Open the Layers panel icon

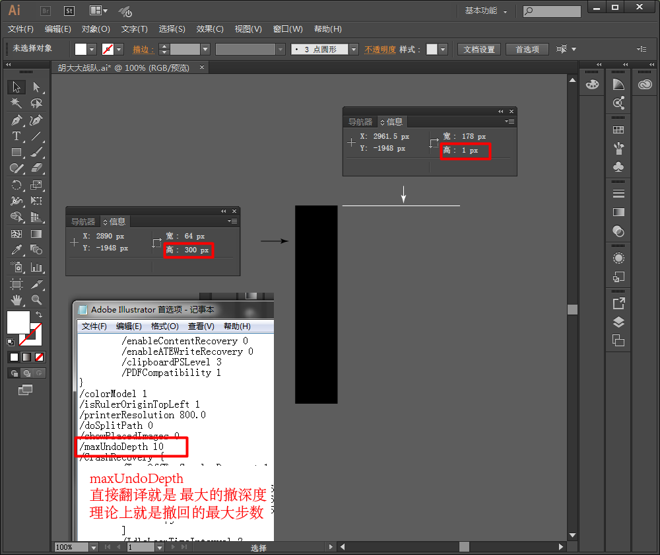pos(618,322)
